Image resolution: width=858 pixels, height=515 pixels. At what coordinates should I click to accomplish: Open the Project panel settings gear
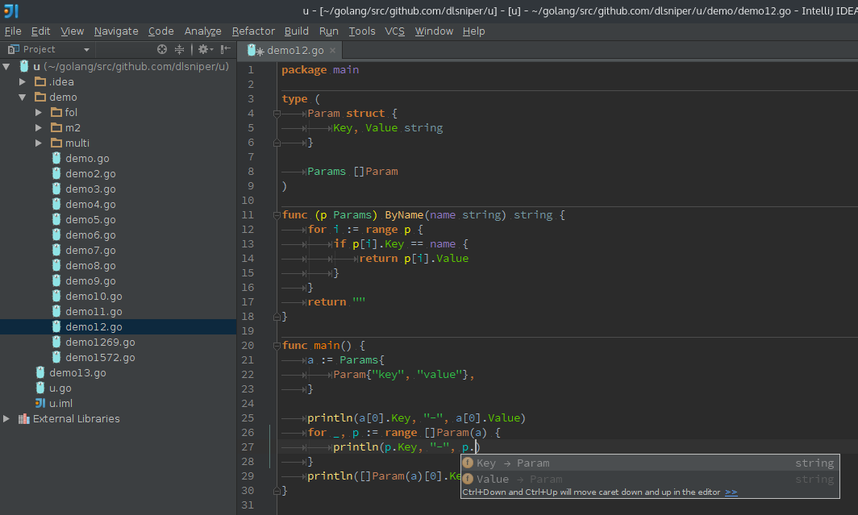coord(202,49)
